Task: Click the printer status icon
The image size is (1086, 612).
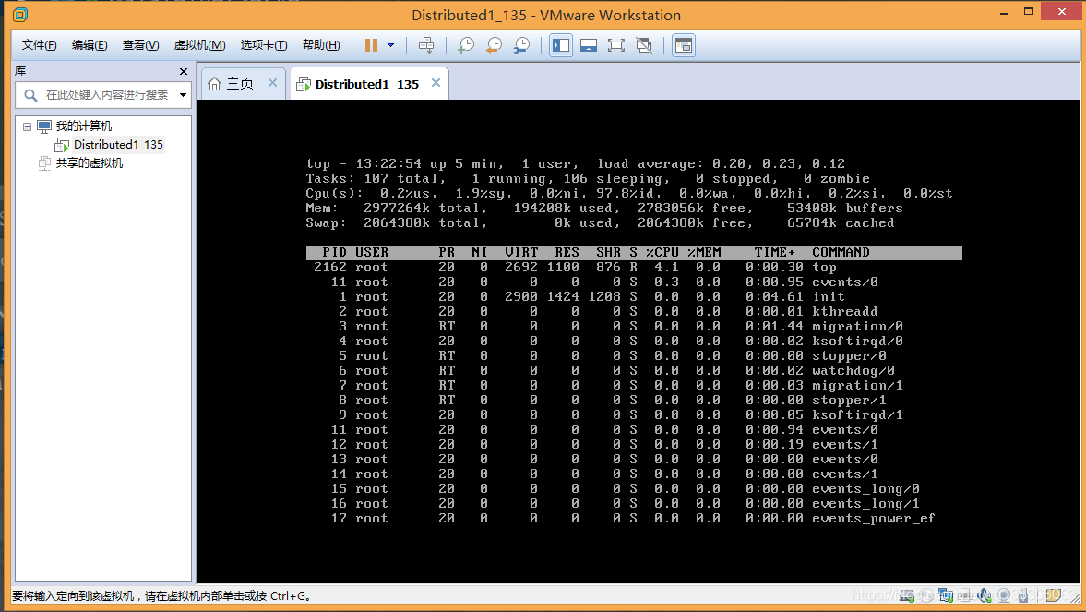Action: click(x=965, y=595)
